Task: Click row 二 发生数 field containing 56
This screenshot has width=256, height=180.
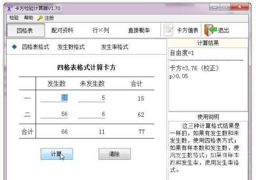Action: [x=54, y=114]
